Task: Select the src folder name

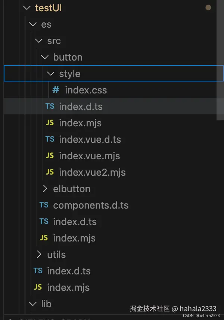Action: point(54,41)
